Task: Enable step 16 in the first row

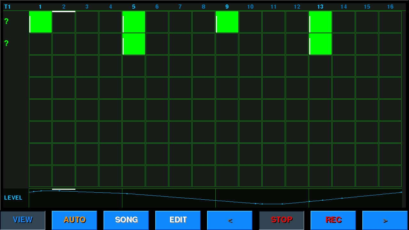Action: pyautogui.click(x=390, y=22)
